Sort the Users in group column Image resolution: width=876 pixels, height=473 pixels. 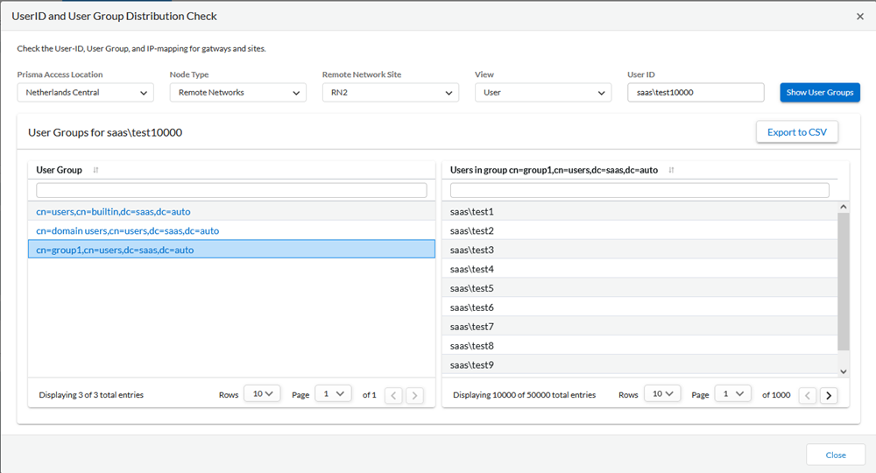[671, 170]
